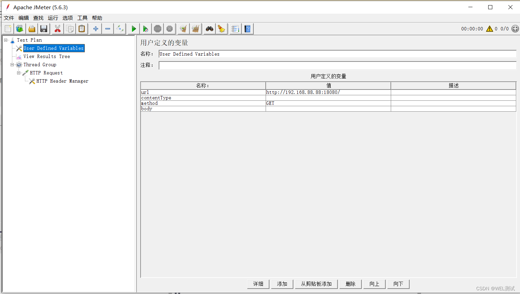Click Start no pauses icon
Image resolution: width=520 pixels, height=294 pixels.
point(146,29)
